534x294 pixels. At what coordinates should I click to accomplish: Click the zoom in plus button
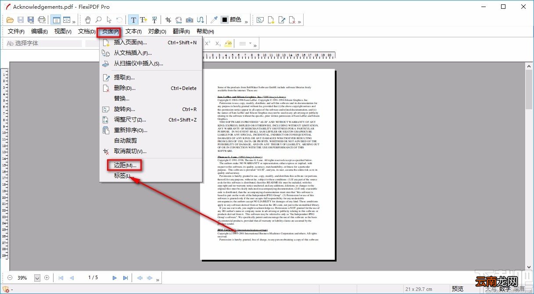point(47,278)
